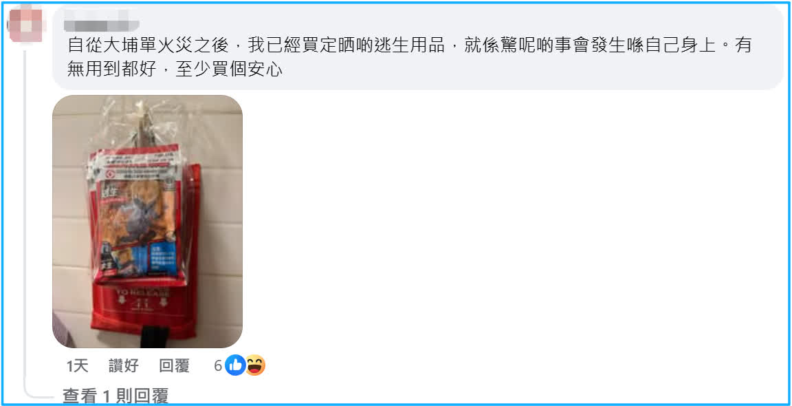Click the curved reply thread connector line
This screenshot has width=792, height=406.
37,394
